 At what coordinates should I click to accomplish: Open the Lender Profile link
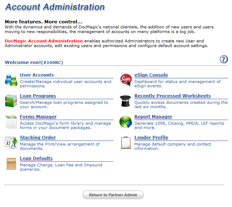pos(151,138)
